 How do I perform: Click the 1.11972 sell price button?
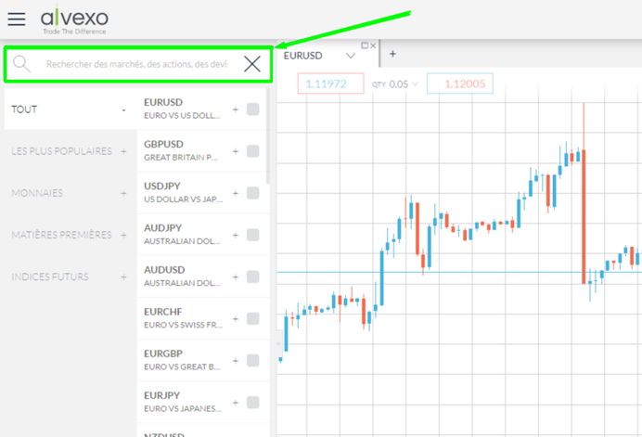click(x=330, y=84)
